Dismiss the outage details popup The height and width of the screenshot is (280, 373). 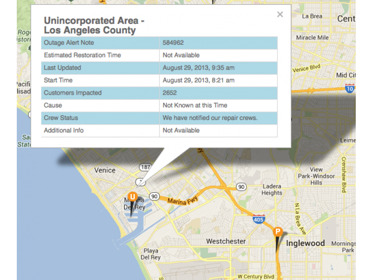280,14
